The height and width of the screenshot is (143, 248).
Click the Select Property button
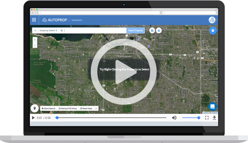[x=135, y=31]
